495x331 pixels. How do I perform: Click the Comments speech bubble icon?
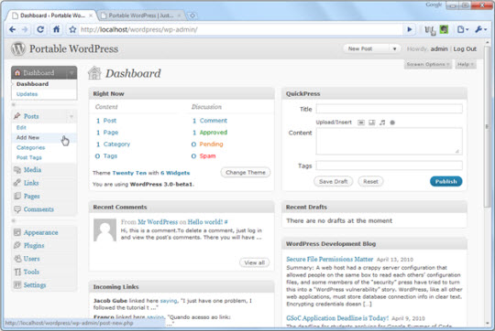(x=17, y=209)
